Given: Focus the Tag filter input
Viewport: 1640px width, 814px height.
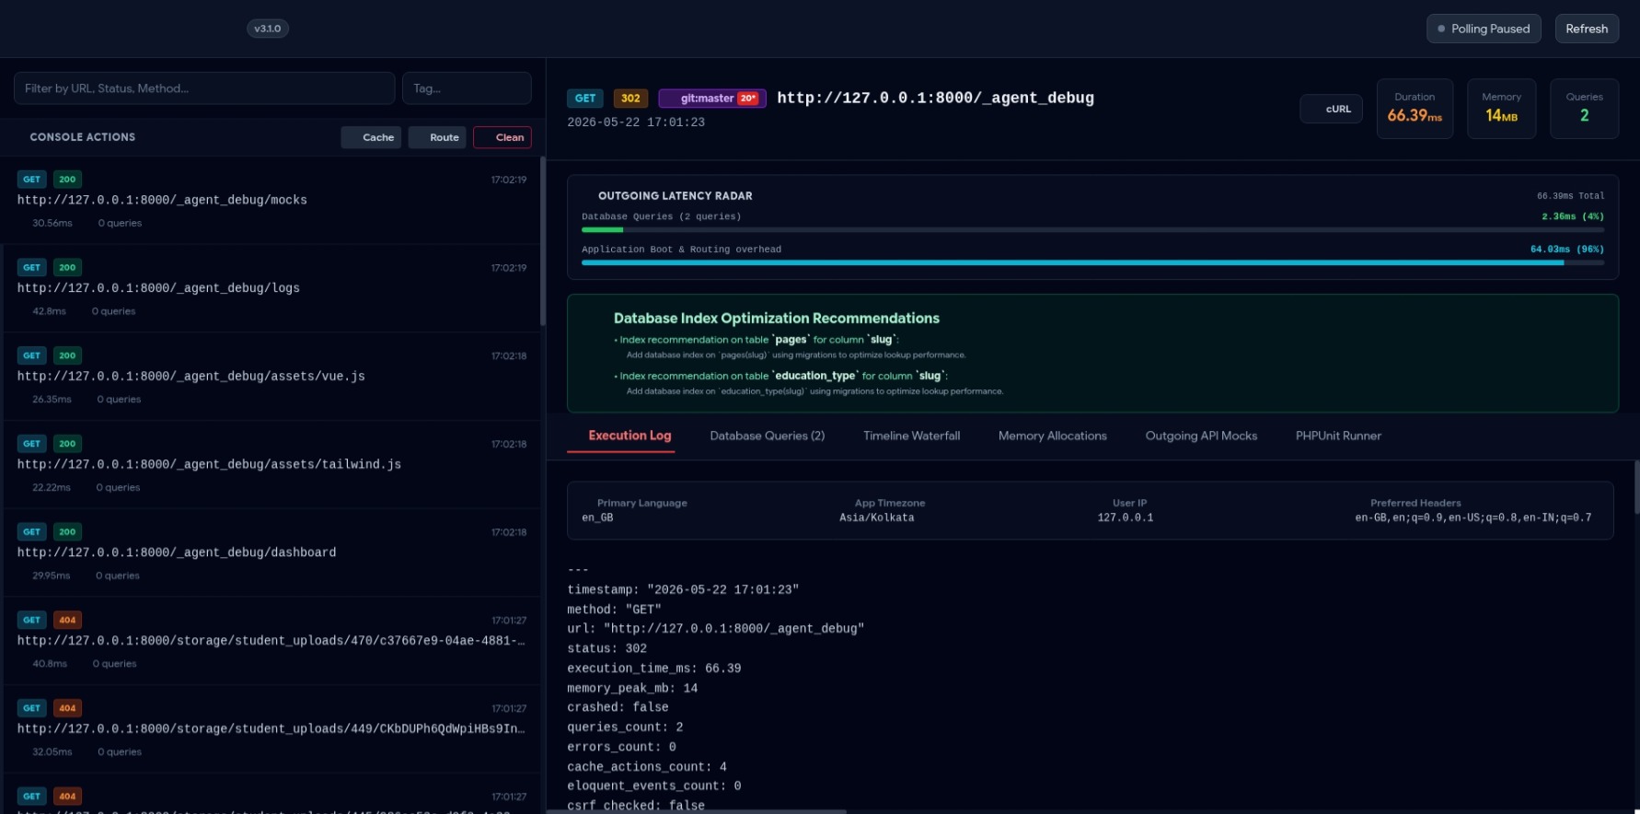Looking at the screenshot, I should click(467, 88).
